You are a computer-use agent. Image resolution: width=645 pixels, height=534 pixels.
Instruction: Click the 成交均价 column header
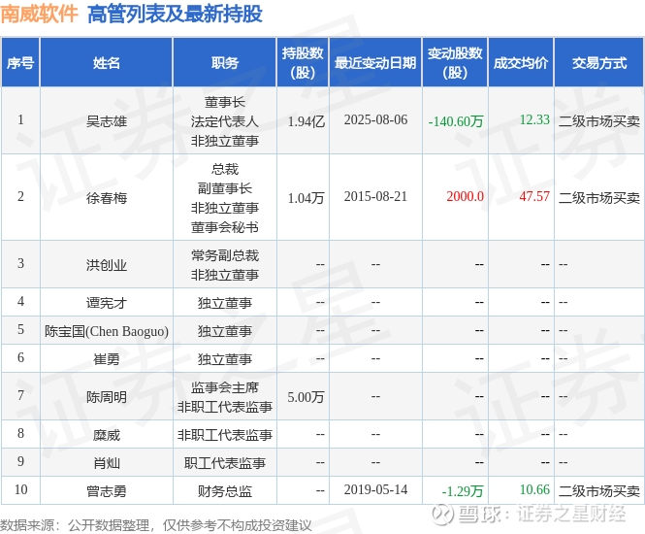(x=521, y=63)
